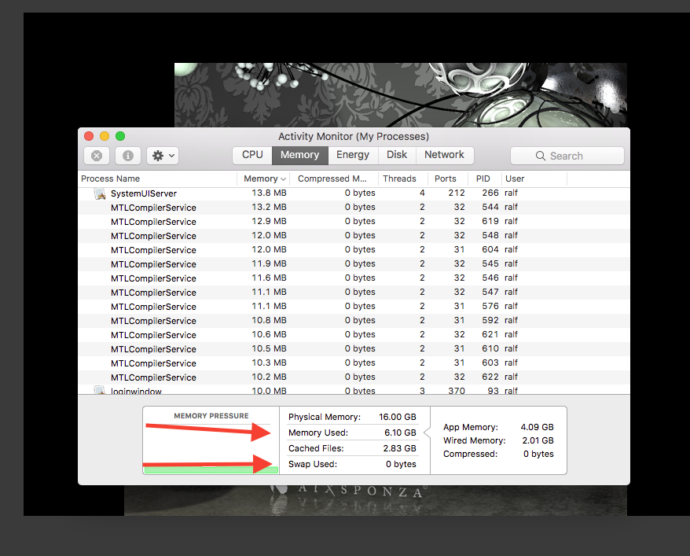Close the Activity Monitor window
Image resolution: width=690 pixels, height=556 pixels.
[x=89, y=136]
